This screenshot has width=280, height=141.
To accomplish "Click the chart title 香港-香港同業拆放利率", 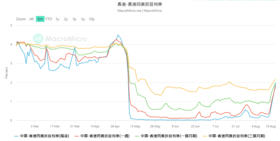I will click(x=140, y=4).
